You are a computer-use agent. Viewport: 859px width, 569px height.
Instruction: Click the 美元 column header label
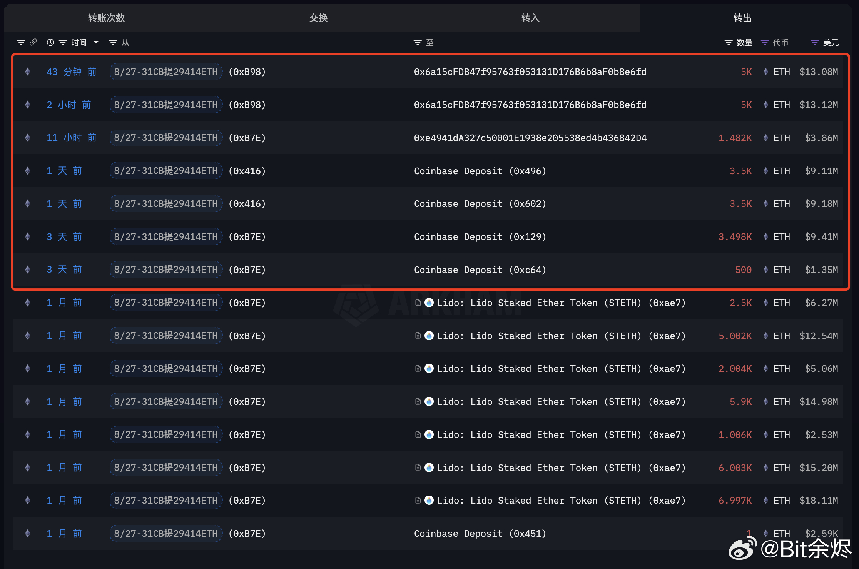tap(831, 42)
